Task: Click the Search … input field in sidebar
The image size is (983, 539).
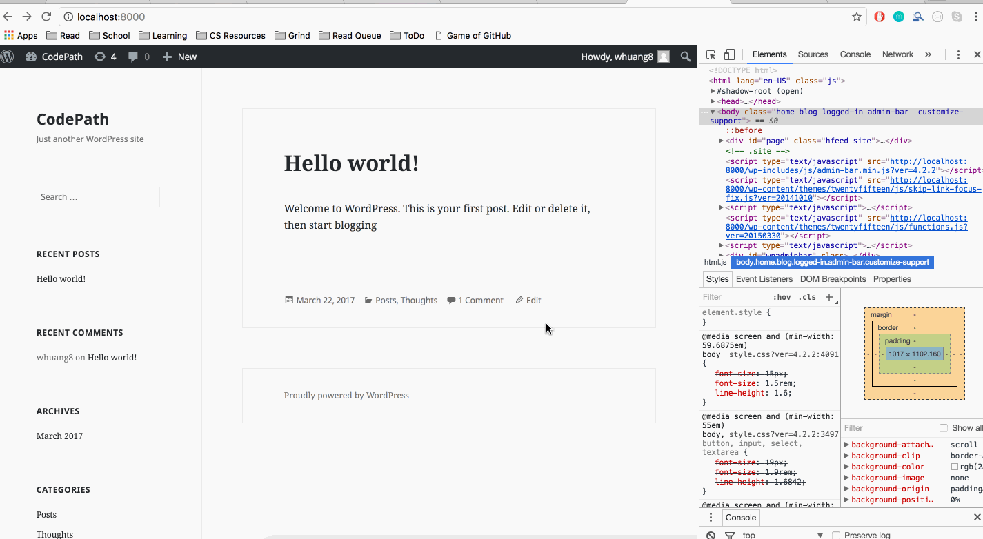Action: [x=98, y=196]
